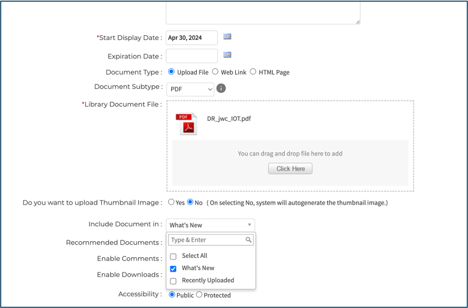Click the Click Here upload button

(290, 168)
